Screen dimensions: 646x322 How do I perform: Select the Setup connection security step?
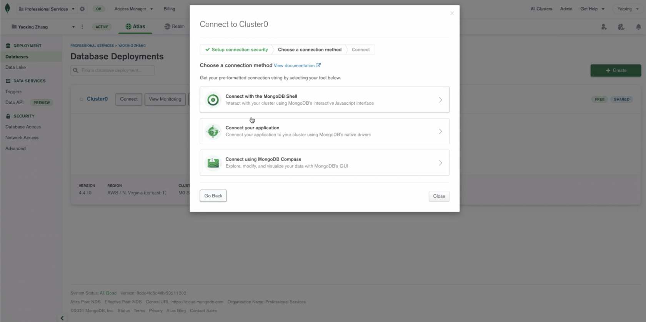tap(236, 50)
